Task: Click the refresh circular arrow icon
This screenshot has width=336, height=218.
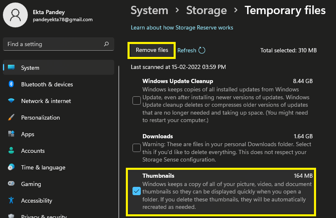Action: (x=202, y=50)
